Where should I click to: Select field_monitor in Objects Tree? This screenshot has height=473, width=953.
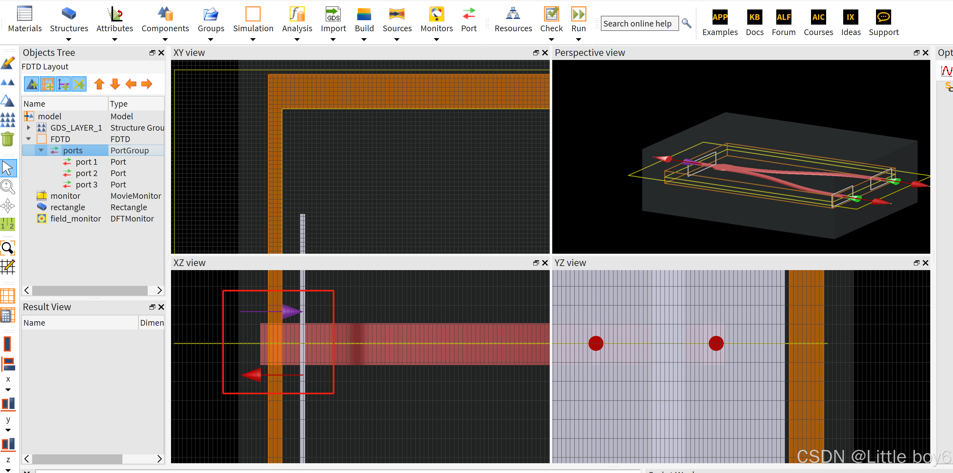coord(75,219)
